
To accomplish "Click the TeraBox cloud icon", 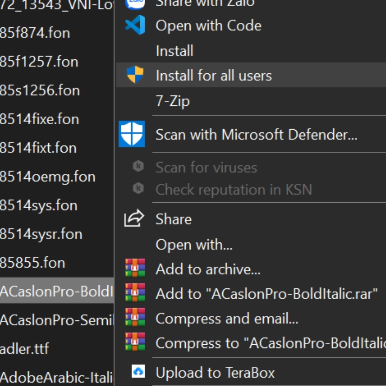I will point(138,371).
